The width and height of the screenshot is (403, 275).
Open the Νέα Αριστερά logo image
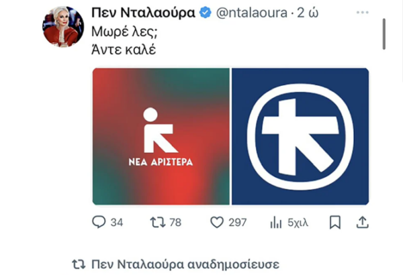click(161, 137)
